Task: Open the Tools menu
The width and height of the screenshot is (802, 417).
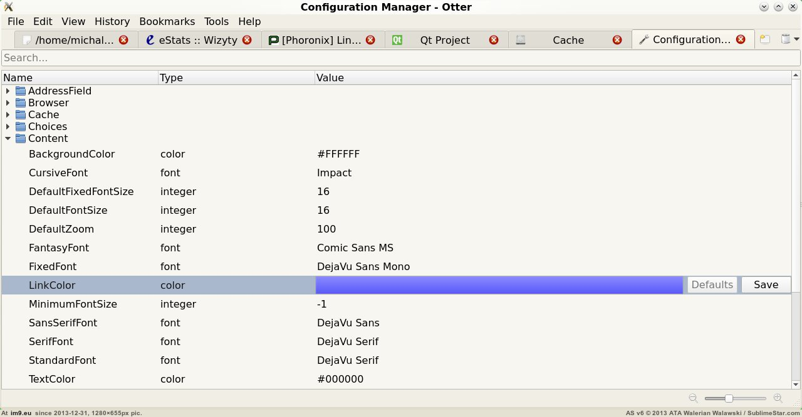Action: (217, 21)
